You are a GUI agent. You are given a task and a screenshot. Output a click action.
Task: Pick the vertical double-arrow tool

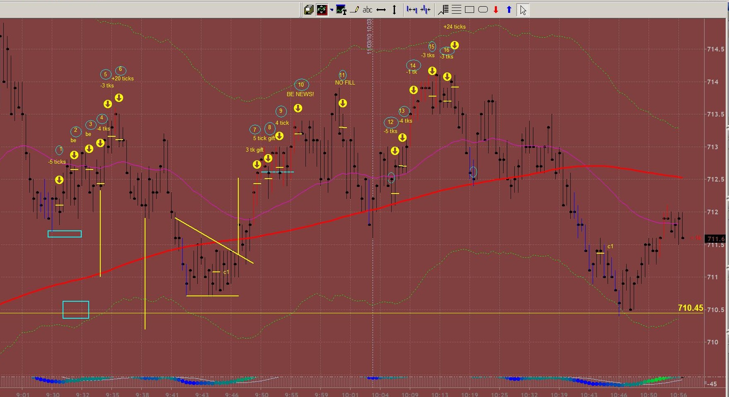coord(394,10)
